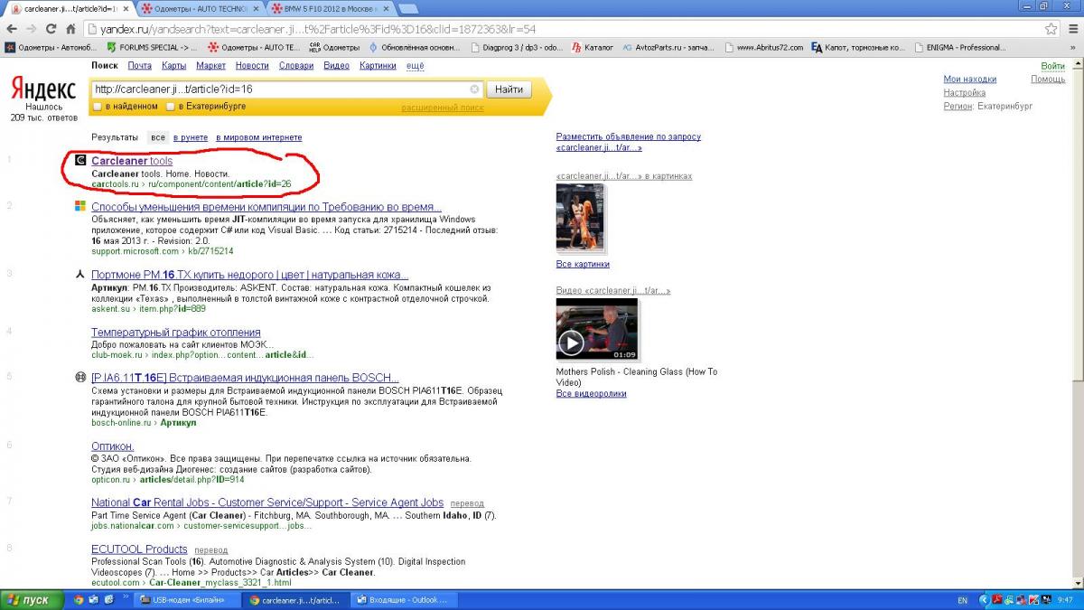This screenshot has width=1084, height=610.
Task: Open the Обновлённая основн... bookmark
Action: [414, 47]
